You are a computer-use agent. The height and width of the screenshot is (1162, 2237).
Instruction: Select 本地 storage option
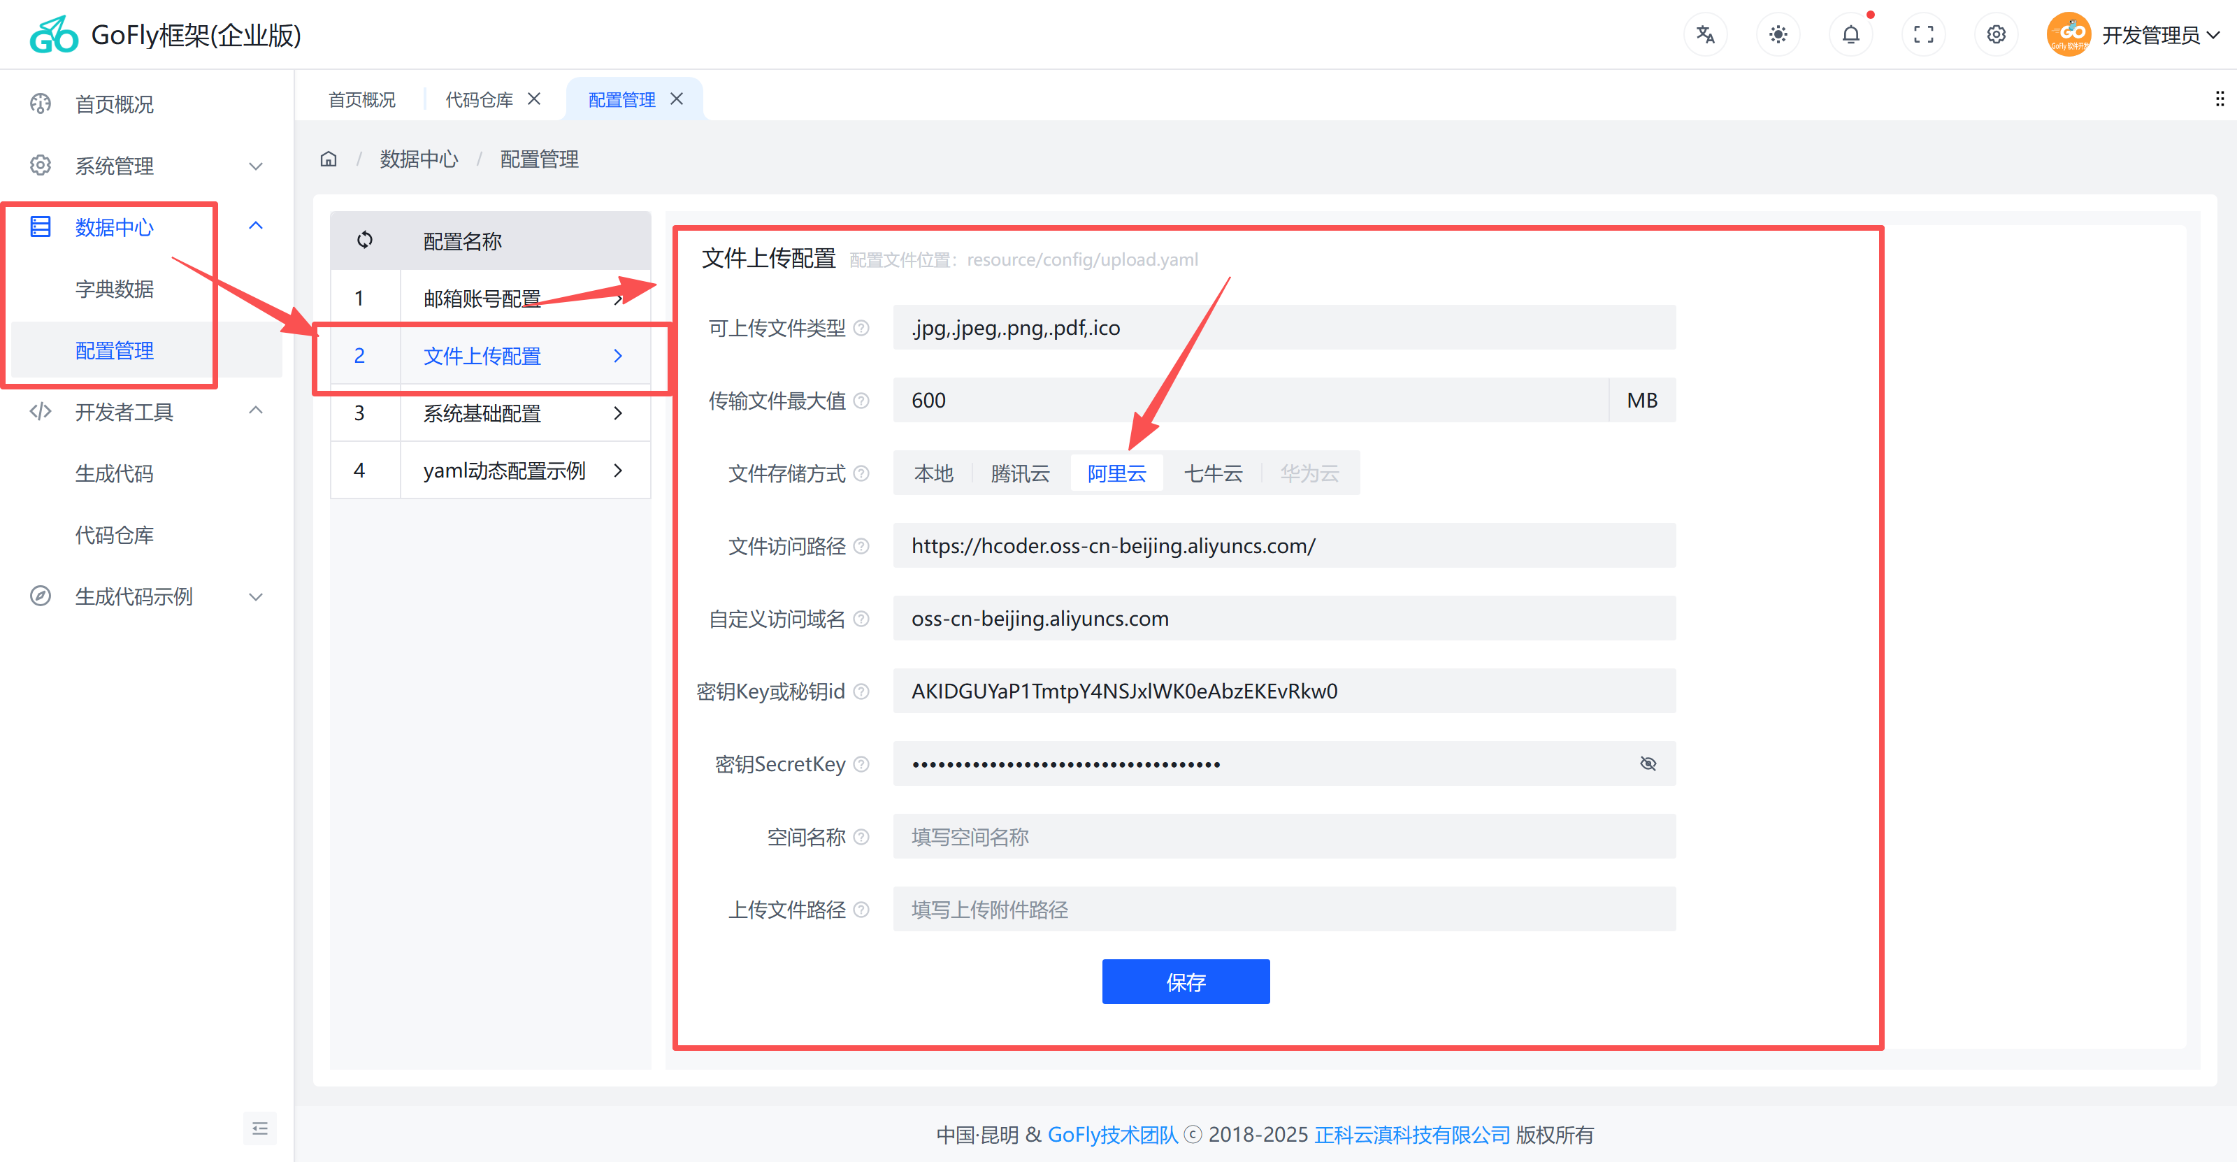933,473
